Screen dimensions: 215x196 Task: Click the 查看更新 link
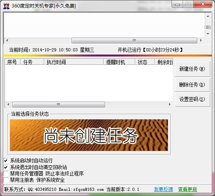point(187,189)
